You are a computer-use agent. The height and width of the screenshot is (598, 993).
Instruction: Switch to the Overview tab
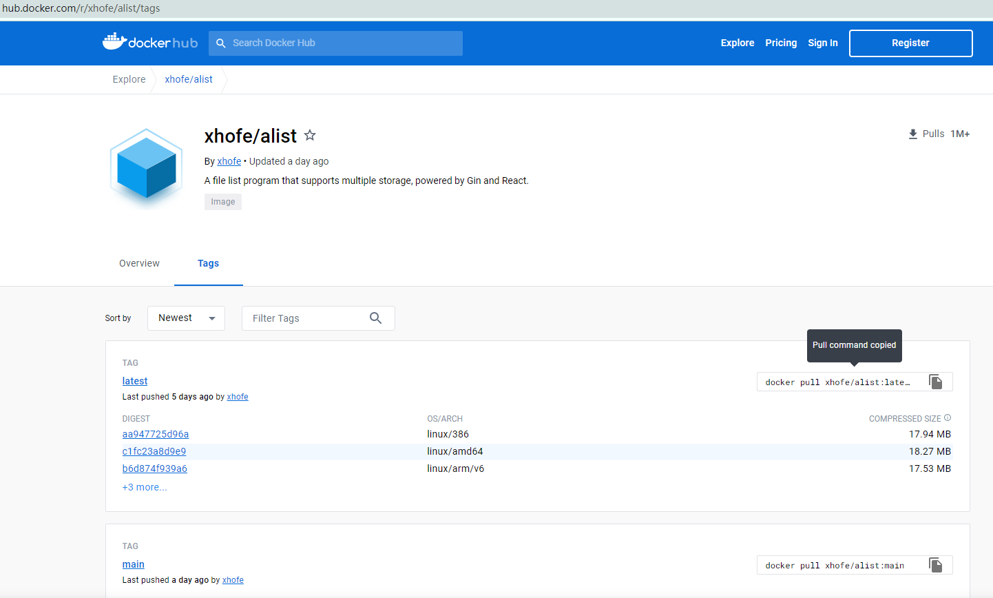(x=139, y=263)
